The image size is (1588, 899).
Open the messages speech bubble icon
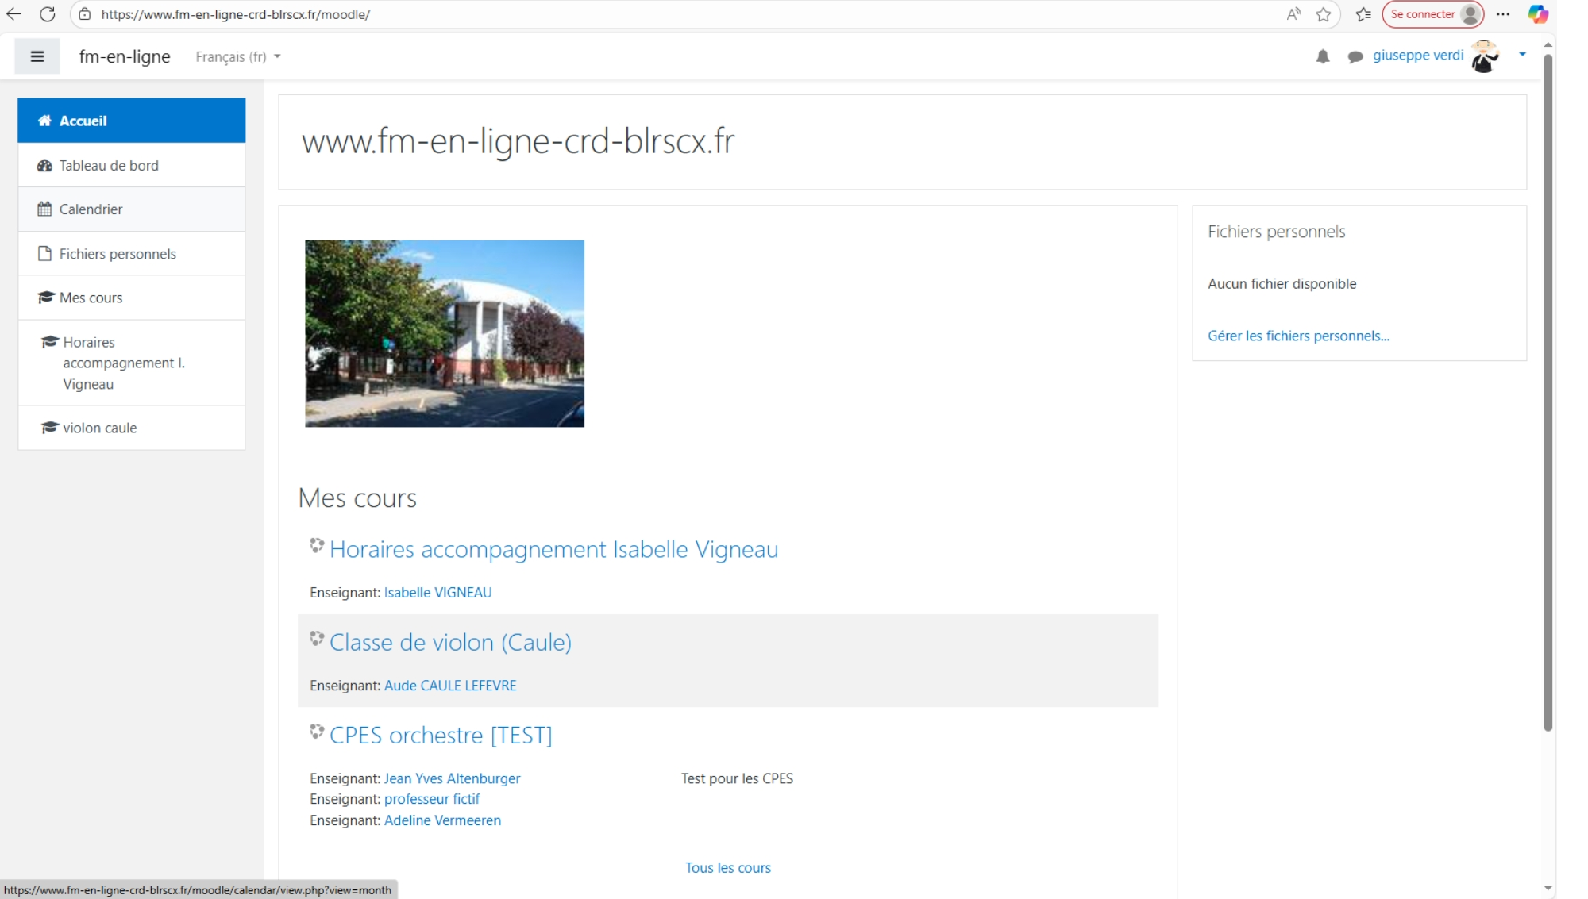click(x=1355, y=56)
